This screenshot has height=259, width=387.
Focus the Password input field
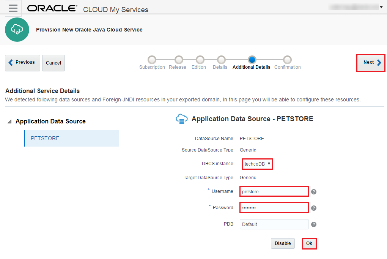click(274, 208)
